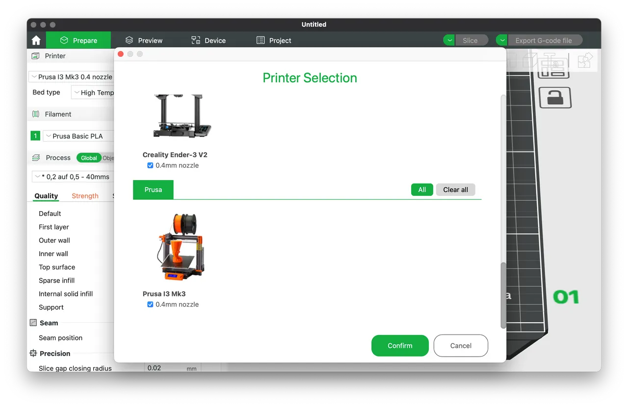The height and width of the screenshot is (407, 628).
Task: Close the Printer Selection dialog with red button
Action: [x=121, y=54]
